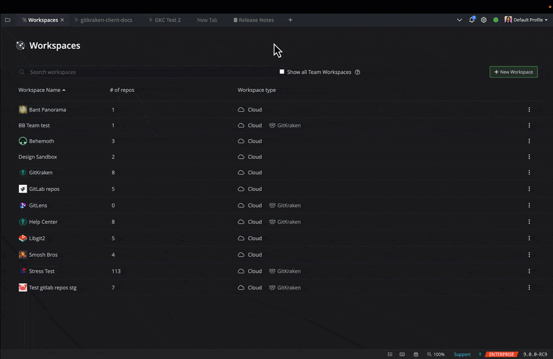Click the Bant Panorama workspace avatar
This screenshot has height=359, width=553.
[x=23, y=110]
